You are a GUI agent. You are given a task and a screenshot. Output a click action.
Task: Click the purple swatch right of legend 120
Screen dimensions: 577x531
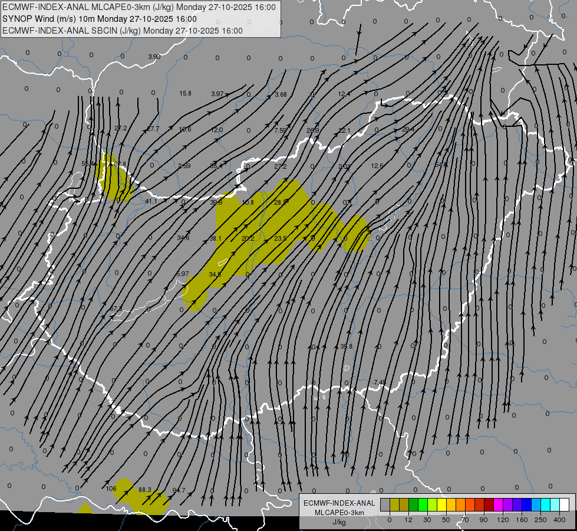click(x=508, y=505)
